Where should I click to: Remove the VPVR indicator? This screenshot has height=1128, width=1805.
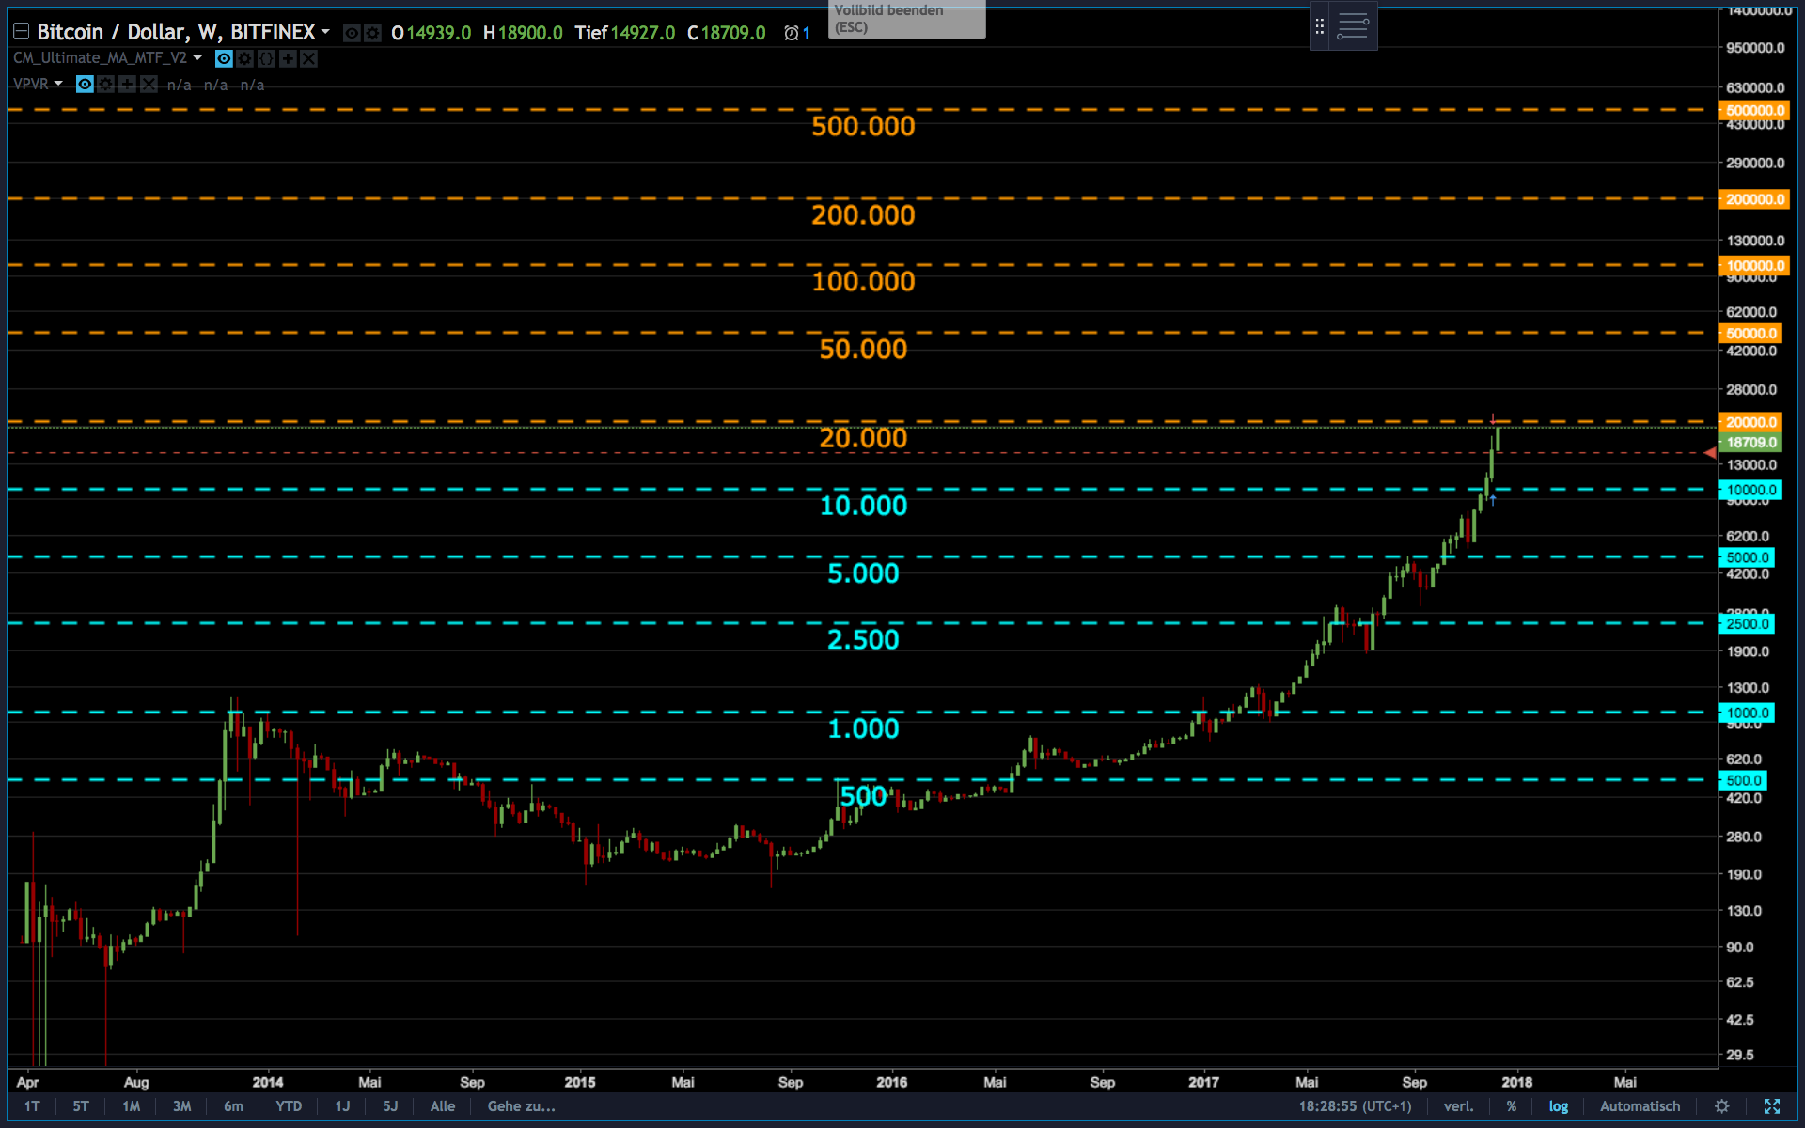[149, 85]
